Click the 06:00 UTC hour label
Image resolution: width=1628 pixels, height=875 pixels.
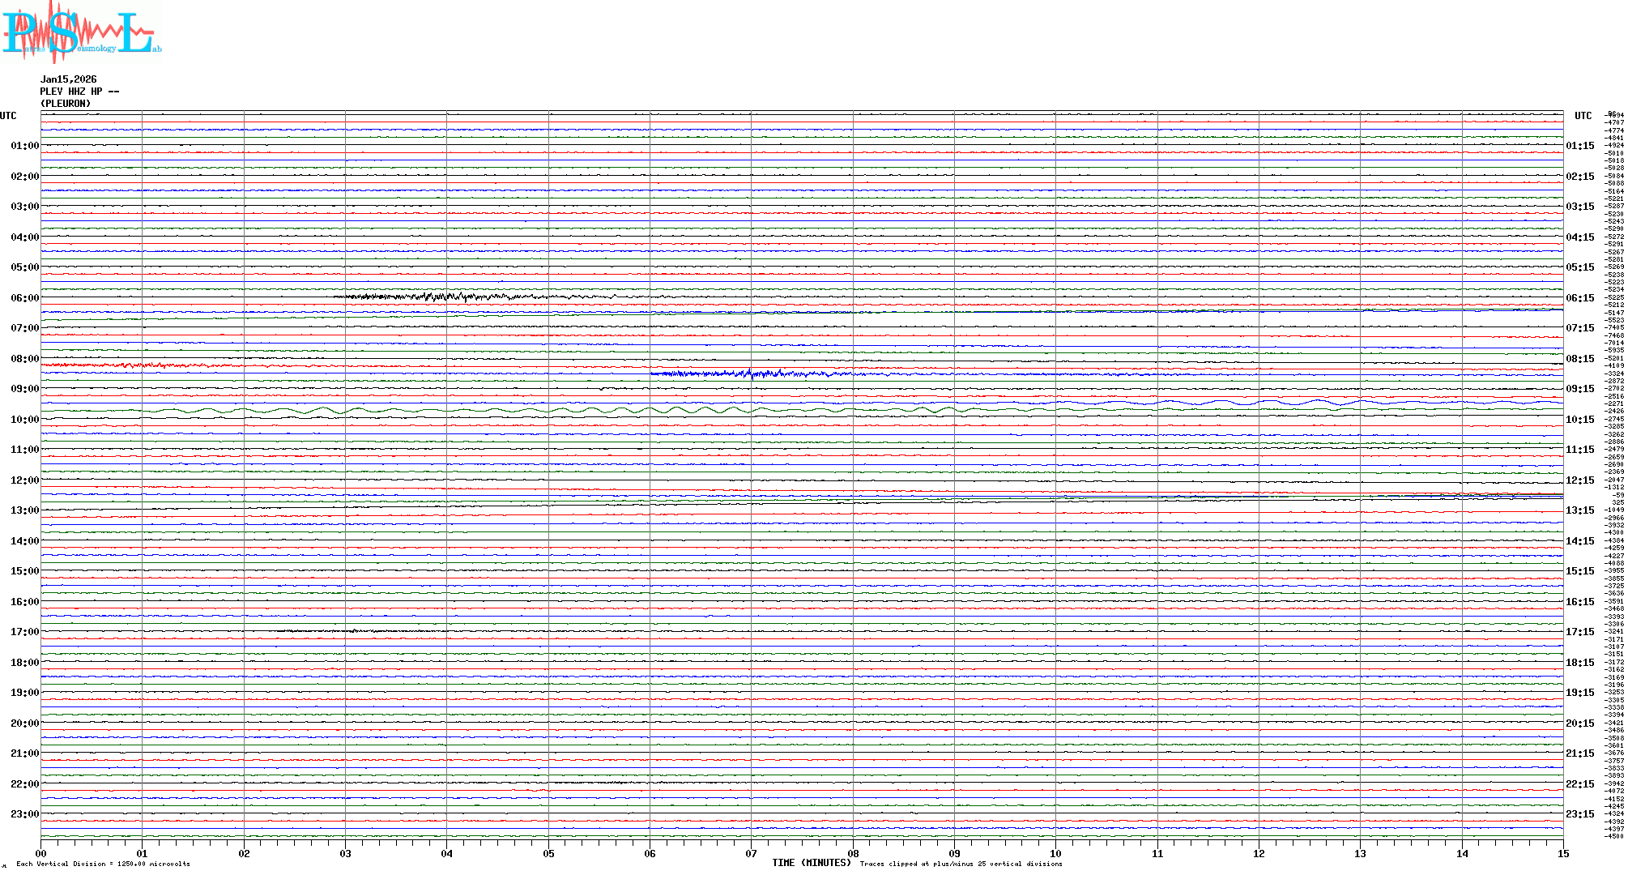[24, 298]
